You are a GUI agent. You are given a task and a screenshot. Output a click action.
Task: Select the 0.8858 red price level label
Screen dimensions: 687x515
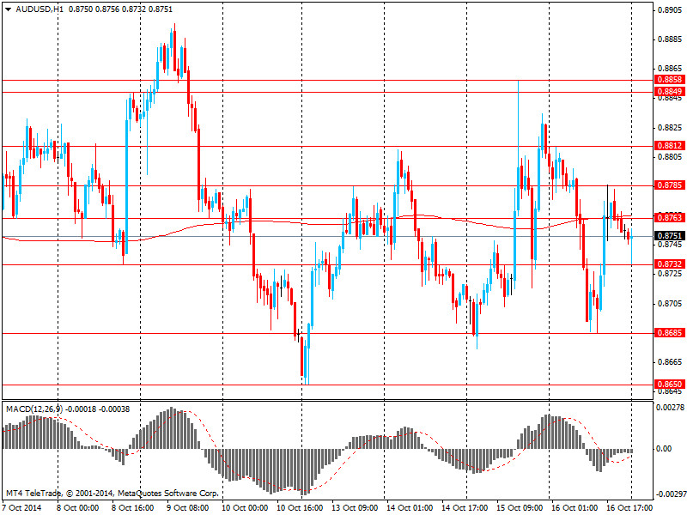pyautogui.click(x=669, y=79)
